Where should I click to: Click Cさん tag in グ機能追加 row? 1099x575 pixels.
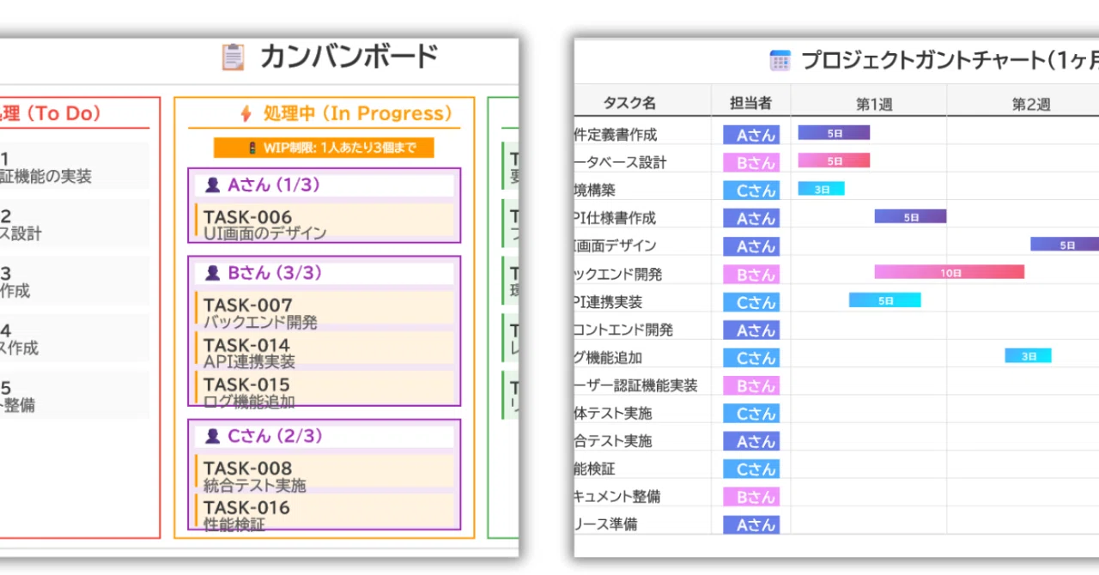pos(751,358)
